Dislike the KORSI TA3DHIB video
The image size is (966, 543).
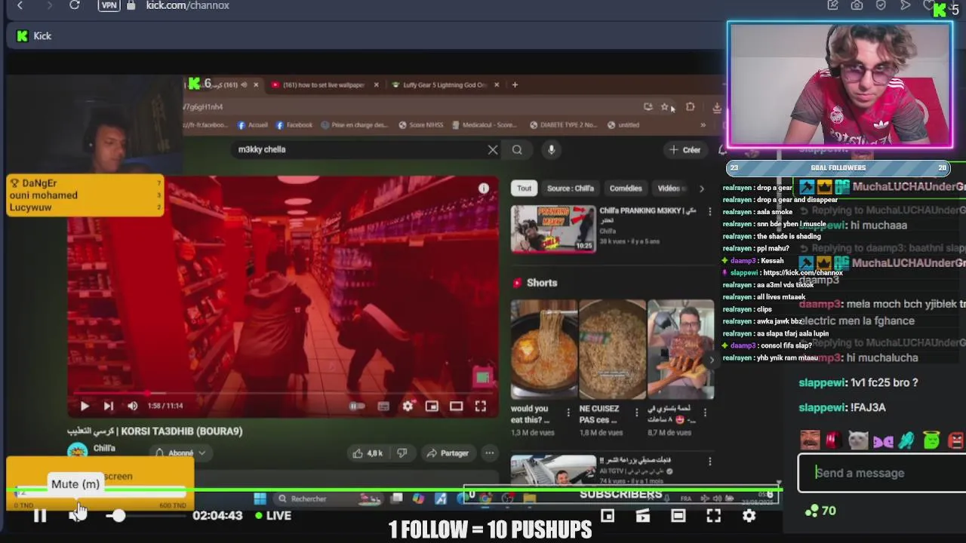(x=401, y=453)
